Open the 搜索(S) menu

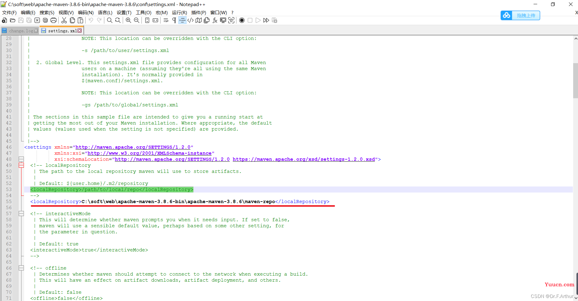tap(47, 12)
